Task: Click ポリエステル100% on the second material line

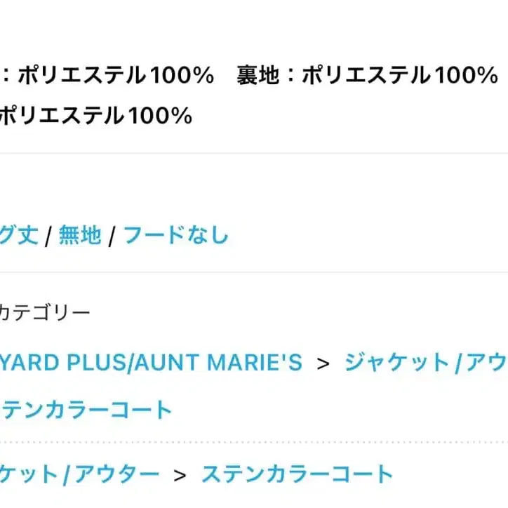Action: point(95,116)
